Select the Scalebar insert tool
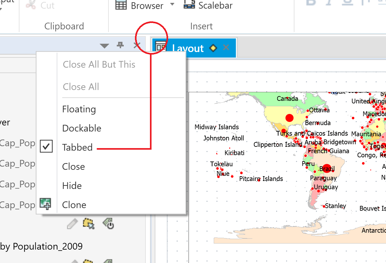386x263 pixels. click(x=208, y=5)
